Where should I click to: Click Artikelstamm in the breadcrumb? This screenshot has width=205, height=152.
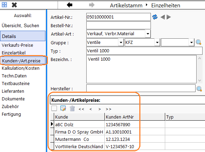pyautogui.click(x=126, y=6)
